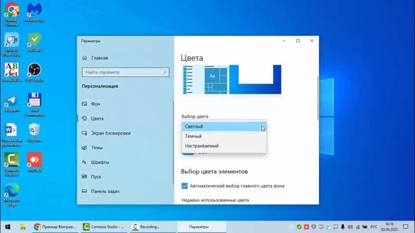Image resolution: width=415 pixels, height=233 pixels.
Task: Maximize the Параметры window
Action: [298, 41]
